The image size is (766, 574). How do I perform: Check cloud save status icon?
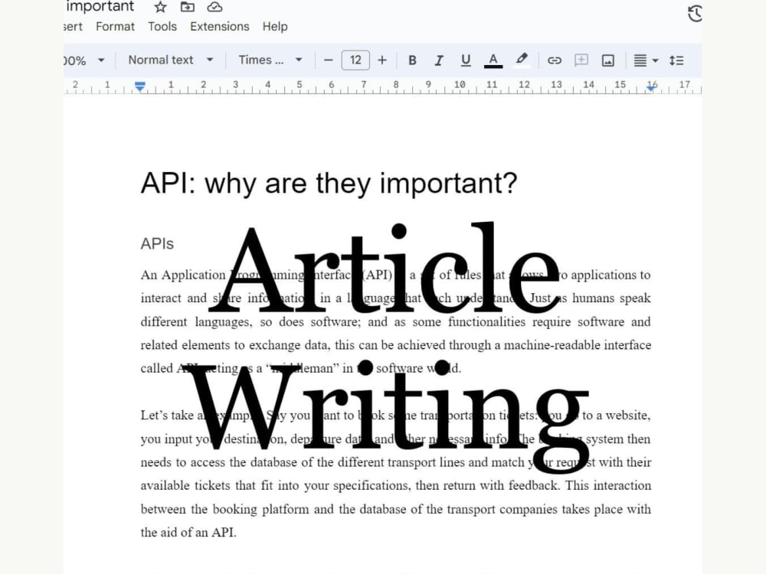coord(214,7)
